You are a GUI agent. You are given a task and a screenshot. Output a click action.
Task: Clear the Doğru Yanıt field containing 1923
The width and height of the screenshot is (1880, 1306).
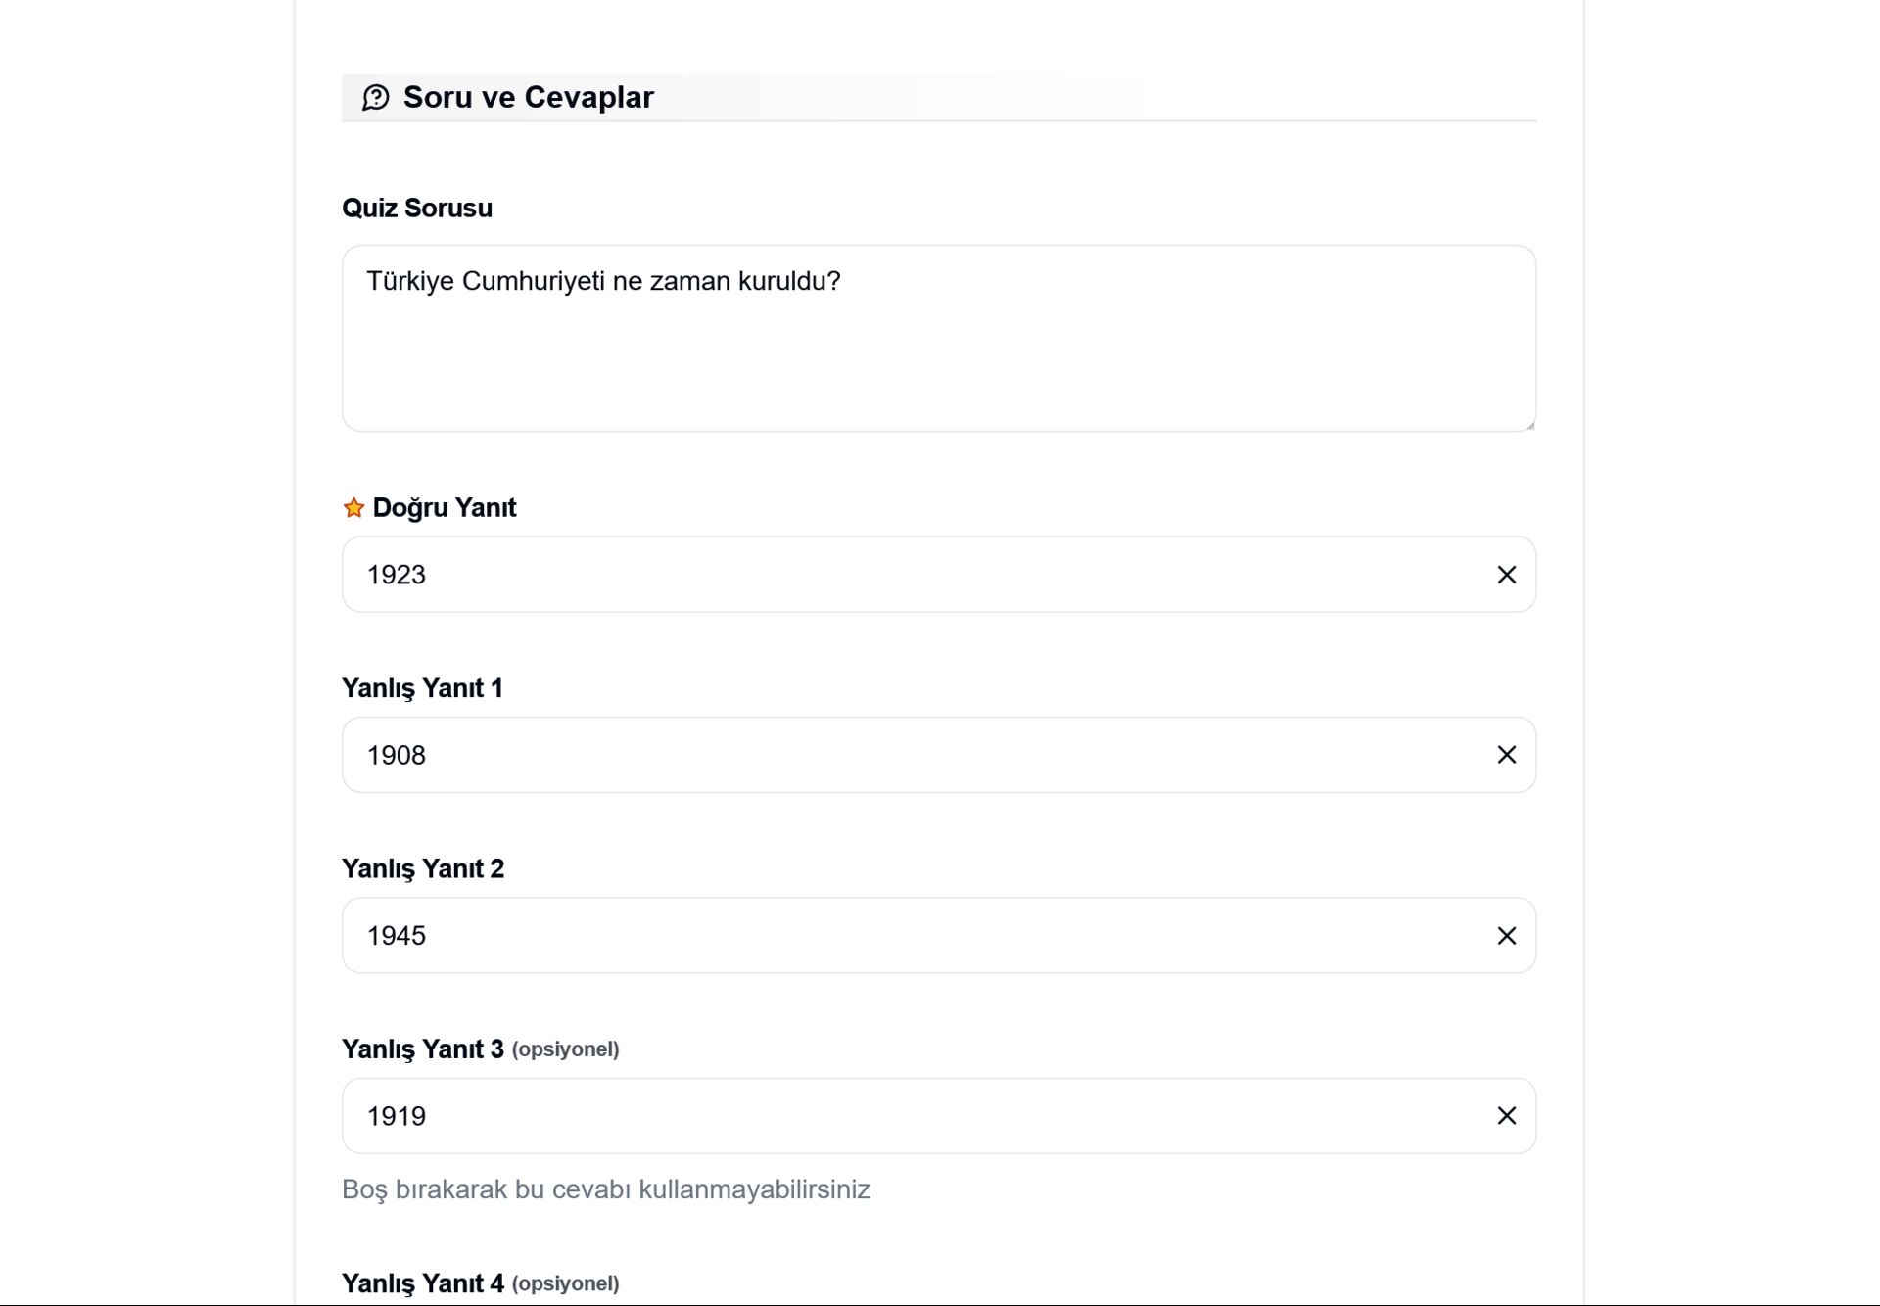pyautogui.click(x=1506, y=575)
